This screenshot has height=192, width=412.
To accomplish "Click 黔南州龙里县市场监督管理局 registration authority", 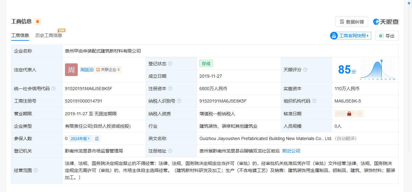I will (94, 151).
